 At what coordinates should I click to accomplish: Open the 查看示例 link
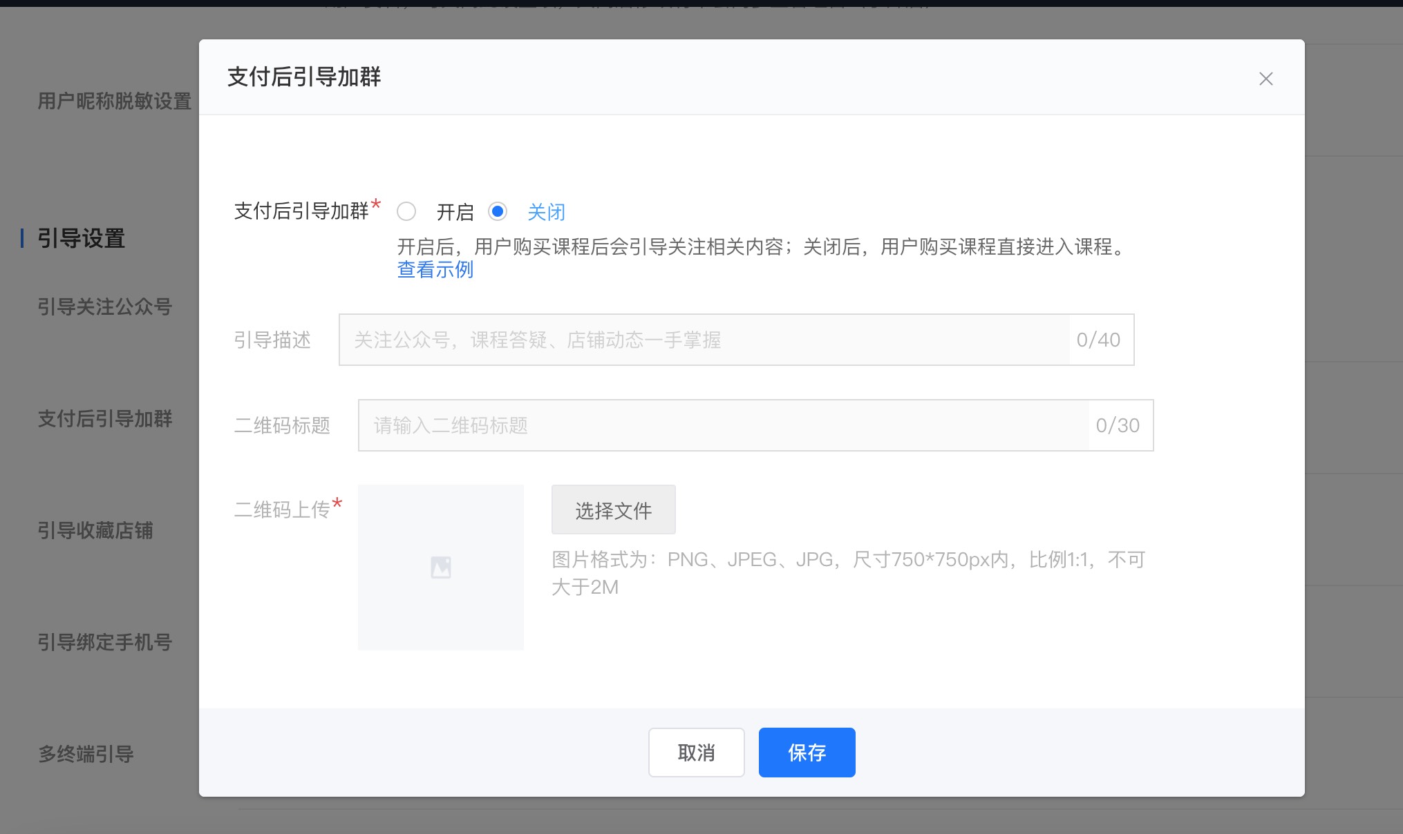[x=435, y=269]
